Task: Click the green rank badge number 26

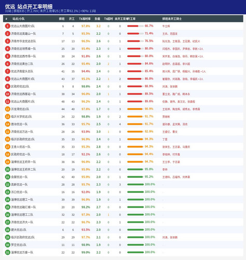Action: 7,215
